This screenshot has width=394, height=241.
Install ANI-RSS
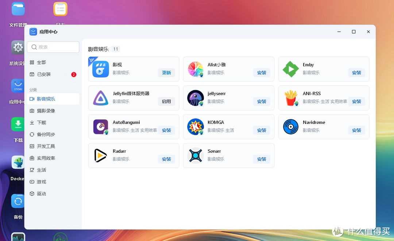coord(356,102)
